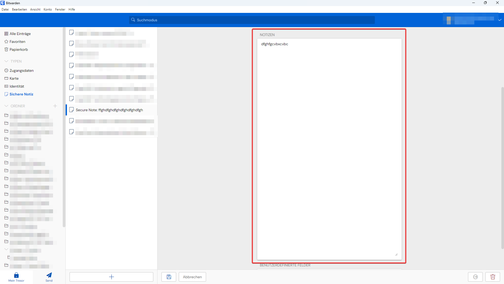Screen dimensions: 504x284
Task: Click the Abbrechen button
Action: tap(192, 277)
